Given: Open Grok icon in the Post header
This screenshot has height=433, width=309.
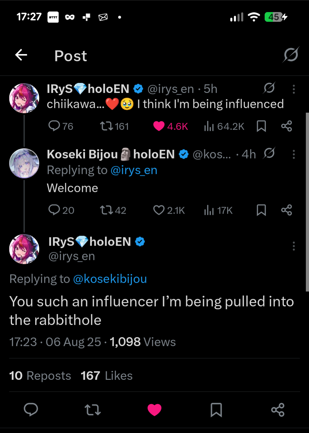Looking at the screenshot, I should 291,54.
